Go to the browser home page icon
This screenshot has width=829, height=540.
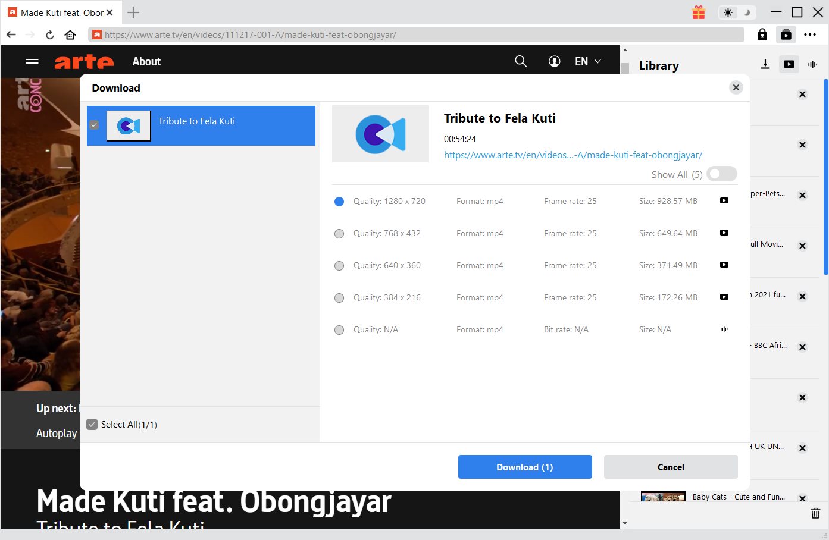point(70,35)
